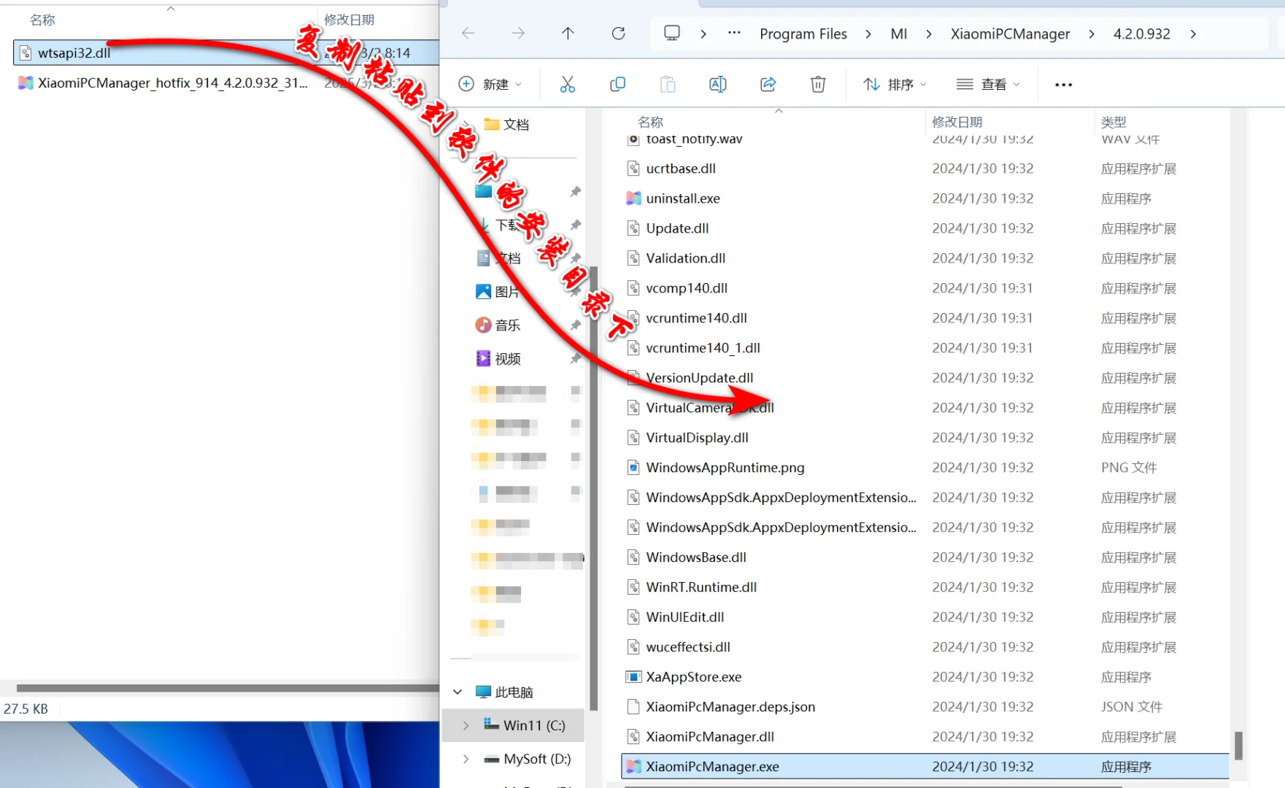Select the 图片 folder in sidebar

507,292
